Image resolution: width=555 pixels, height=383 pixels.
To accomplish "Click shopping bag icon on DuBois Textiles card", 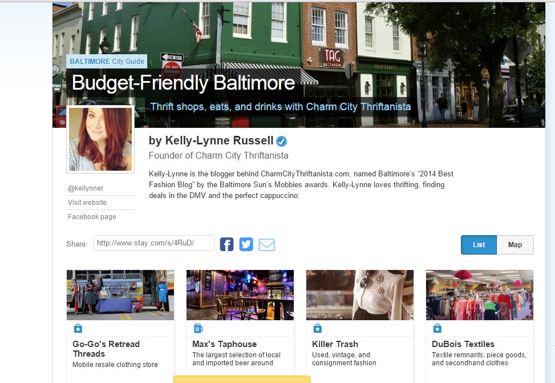I will click(x=437, y=328).
